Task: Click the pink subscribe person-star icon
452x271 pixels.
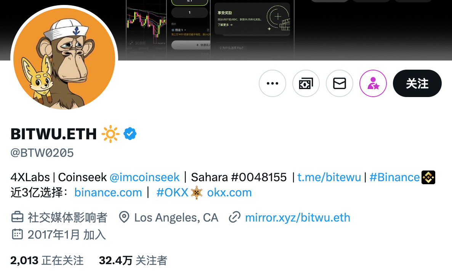Action: coord(373,83)
